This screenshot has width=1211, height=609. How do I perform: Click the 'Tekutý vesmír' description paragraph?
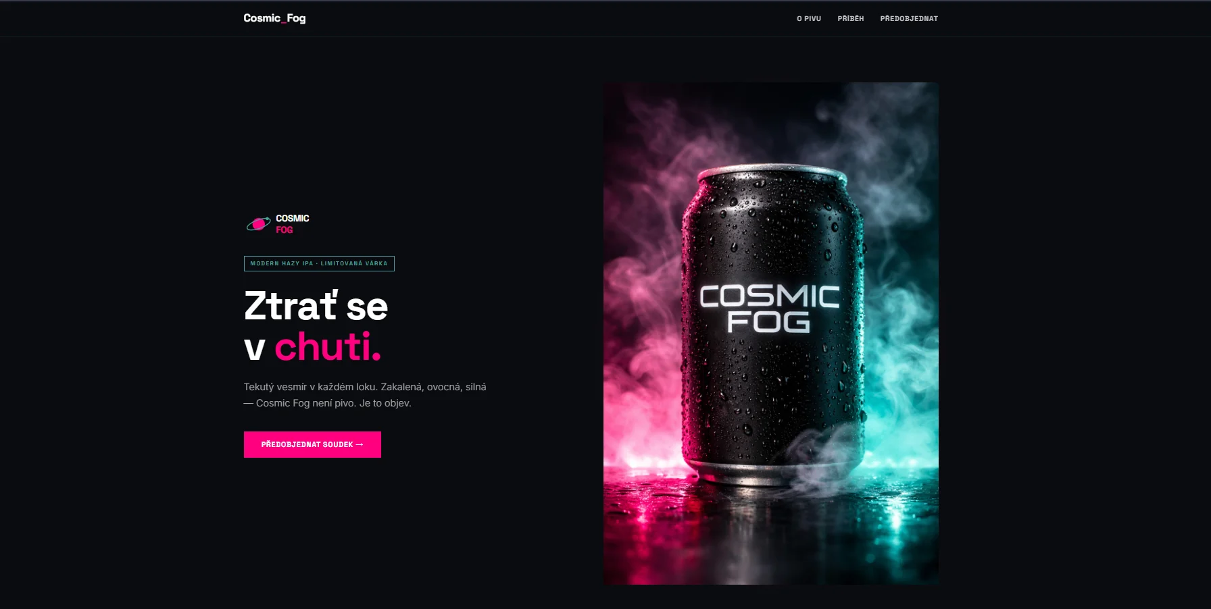pos(365,395)
